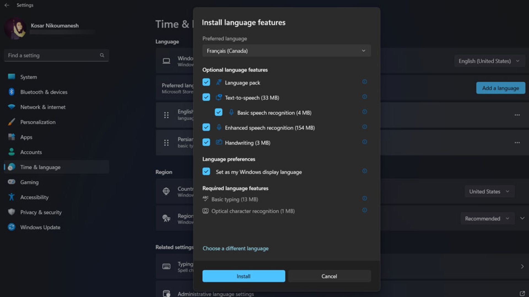Open three-dot menu for Persian language row
529x297 pixels.
coord(517,143)
